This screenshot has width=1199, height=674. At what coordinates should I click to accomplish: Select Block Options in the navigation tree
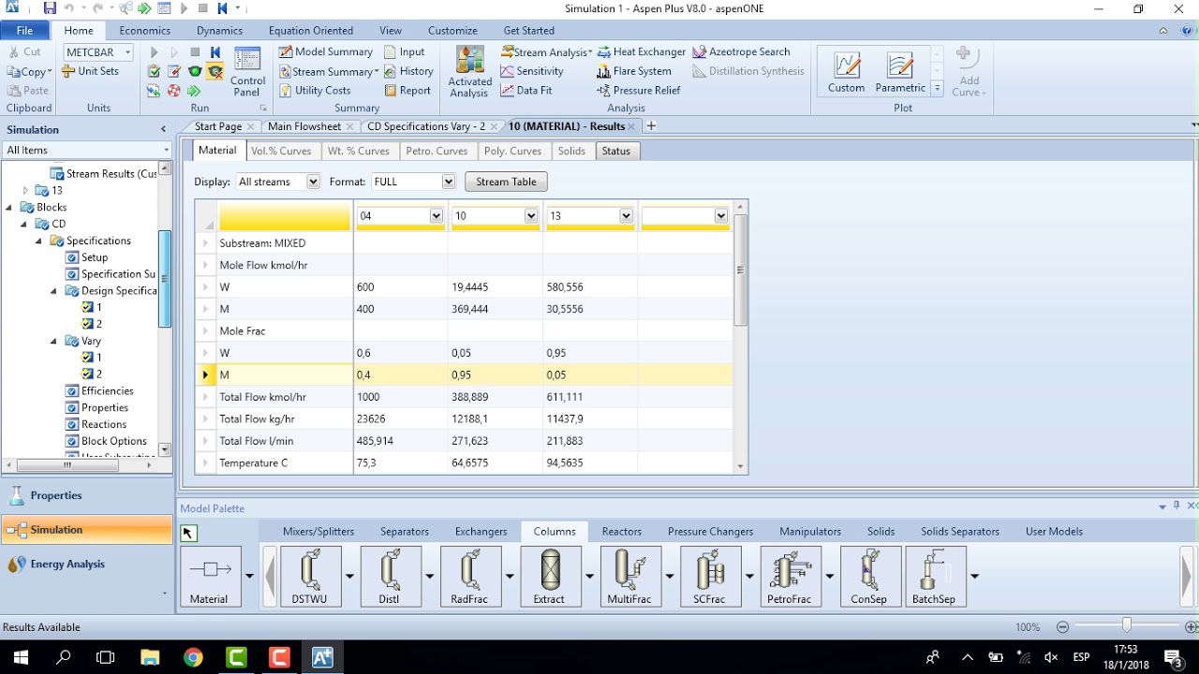click(114, 442)
